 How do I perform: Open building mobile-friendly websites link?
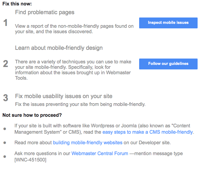(x=88, y=142)
